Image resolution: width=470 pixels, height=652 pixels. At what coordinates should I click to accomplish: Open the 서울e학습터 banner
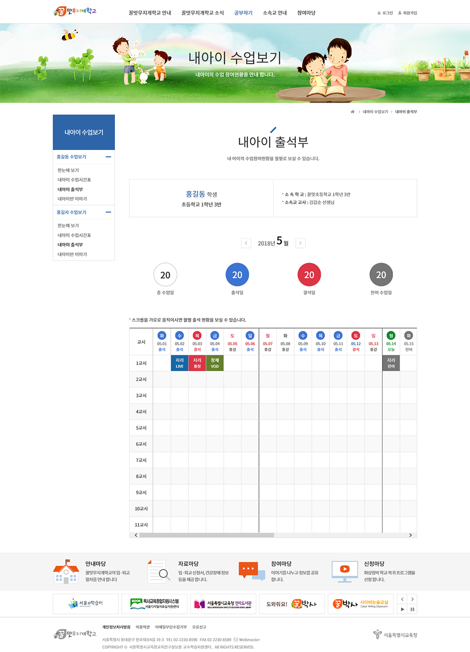[x=86, y=604]
